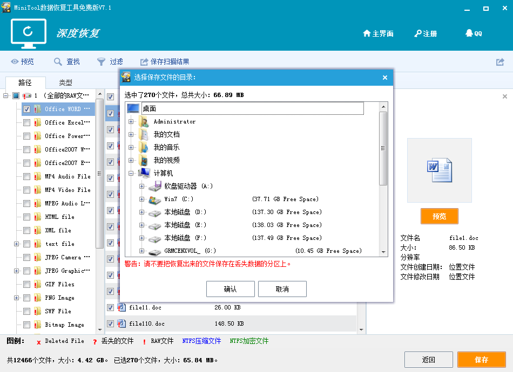Click the orange 预览 button
The width and height of the screenshot is (513, 372).
tap(440, 216)
